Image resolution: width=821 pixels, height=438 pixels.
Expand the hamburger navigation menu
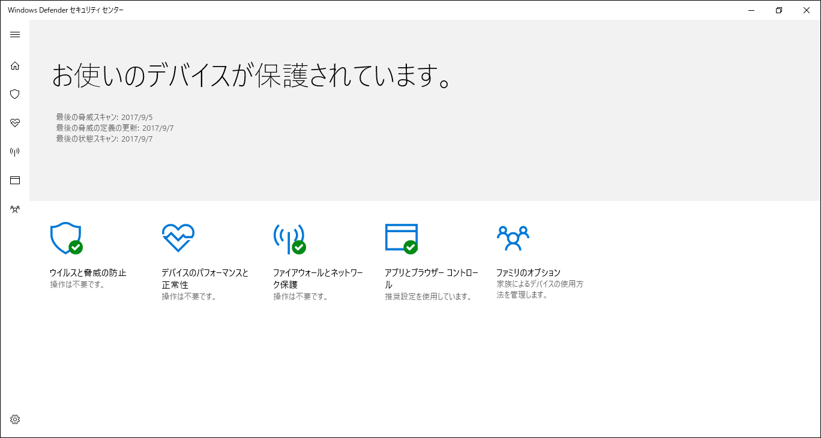[x=15, y=35]
